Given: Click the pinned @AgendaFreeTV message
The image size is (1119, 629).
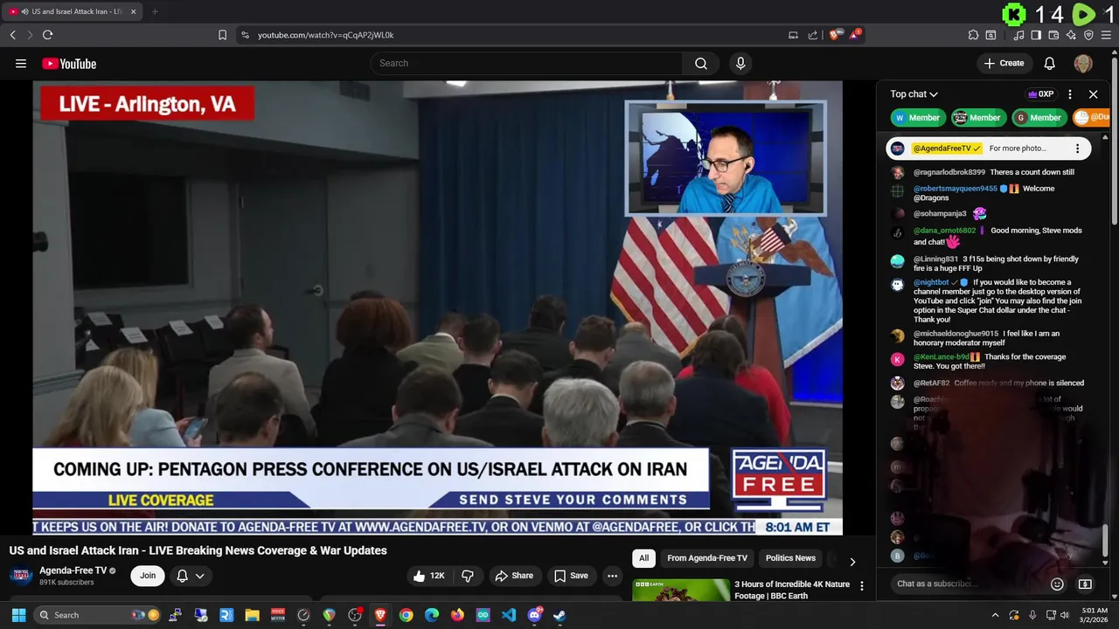Looking at the screenshot, I should tap(989, 149).
